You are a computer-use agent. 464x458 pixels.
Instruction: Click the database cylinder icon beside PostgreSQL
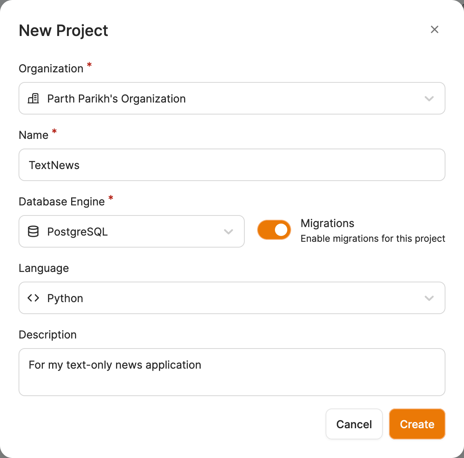point(34,232)
